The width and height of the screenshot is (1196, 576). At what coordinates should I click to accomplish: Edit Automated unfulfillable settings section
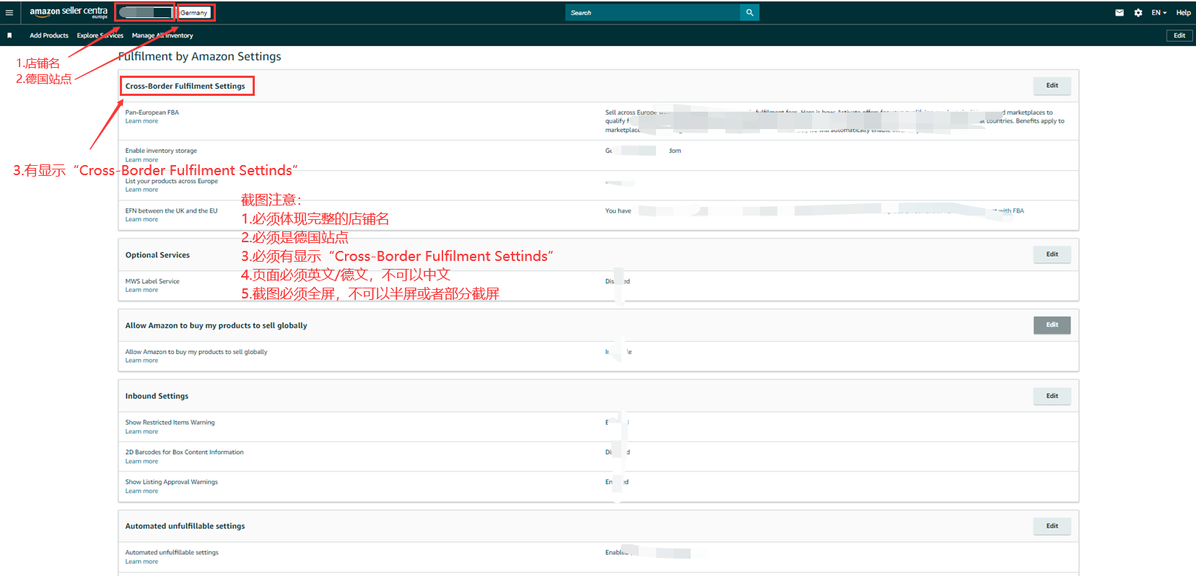pyautogui.click(x=1052, y=526)
